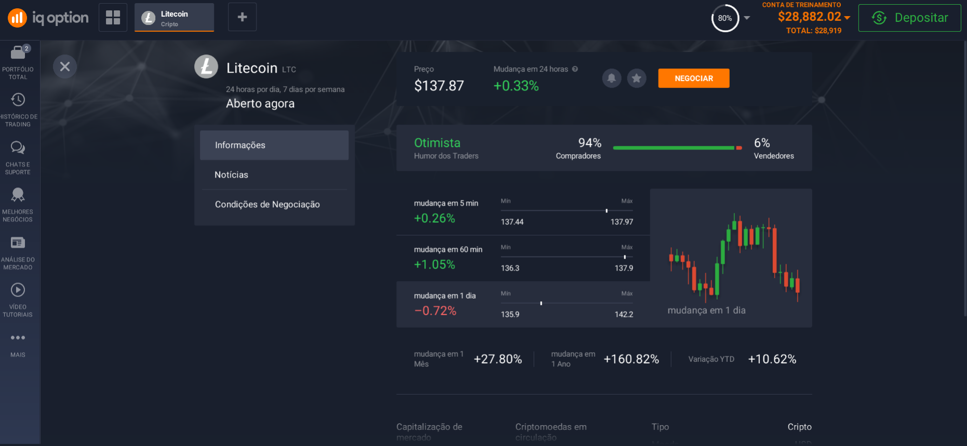Switch to the Litecoin Cripto tab
This screenshot has height=446, width=967.
(174, 18)
